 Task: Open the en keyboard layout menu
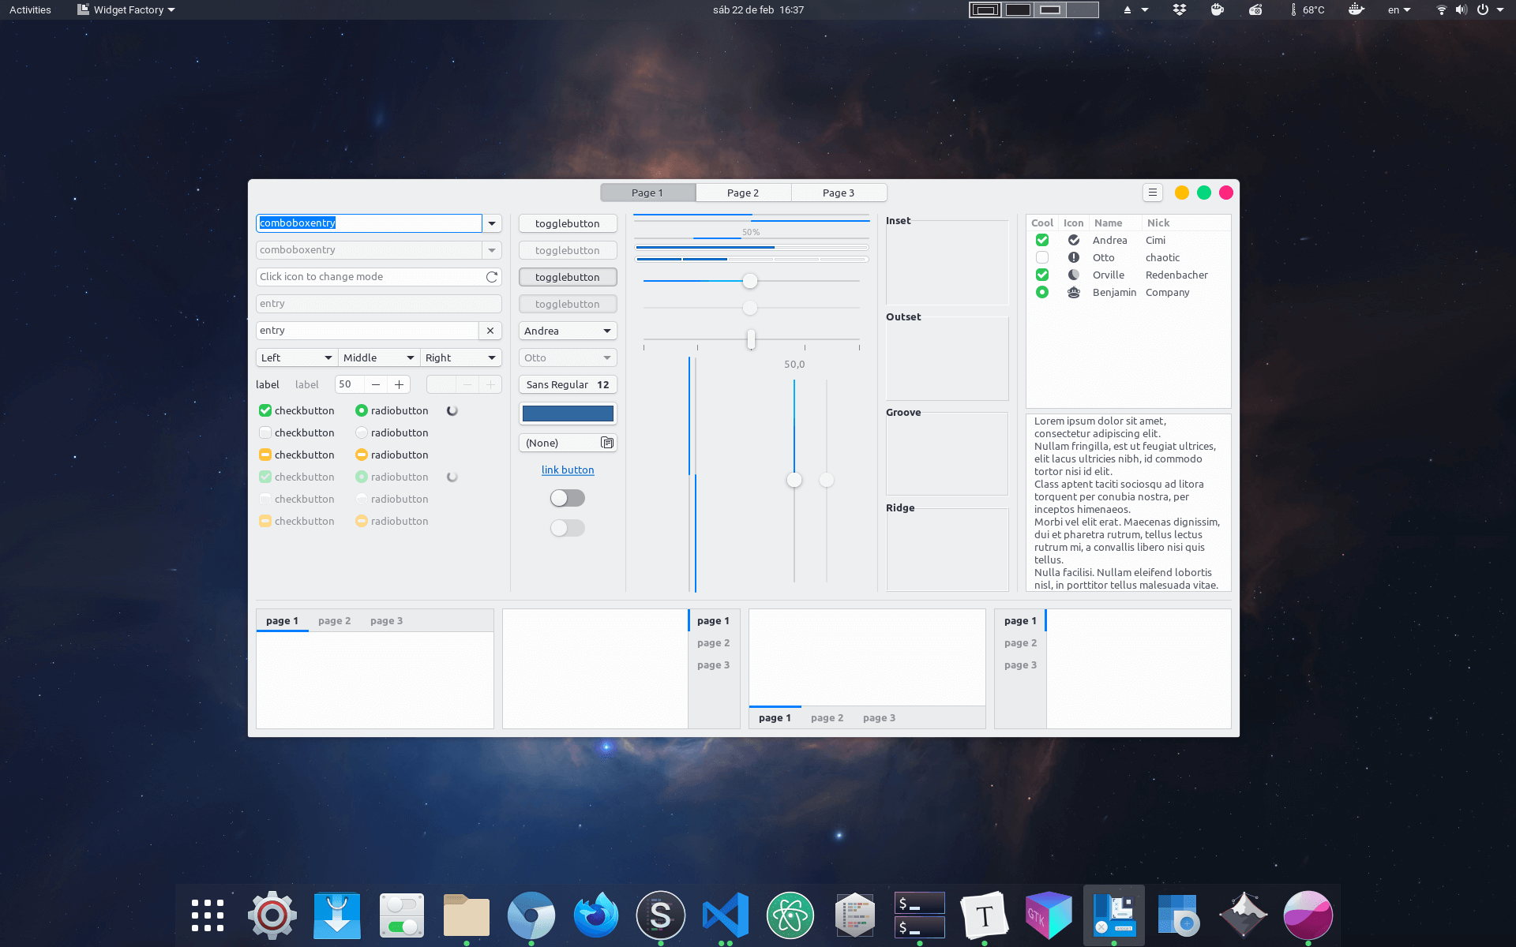(x=1399, y=9)
